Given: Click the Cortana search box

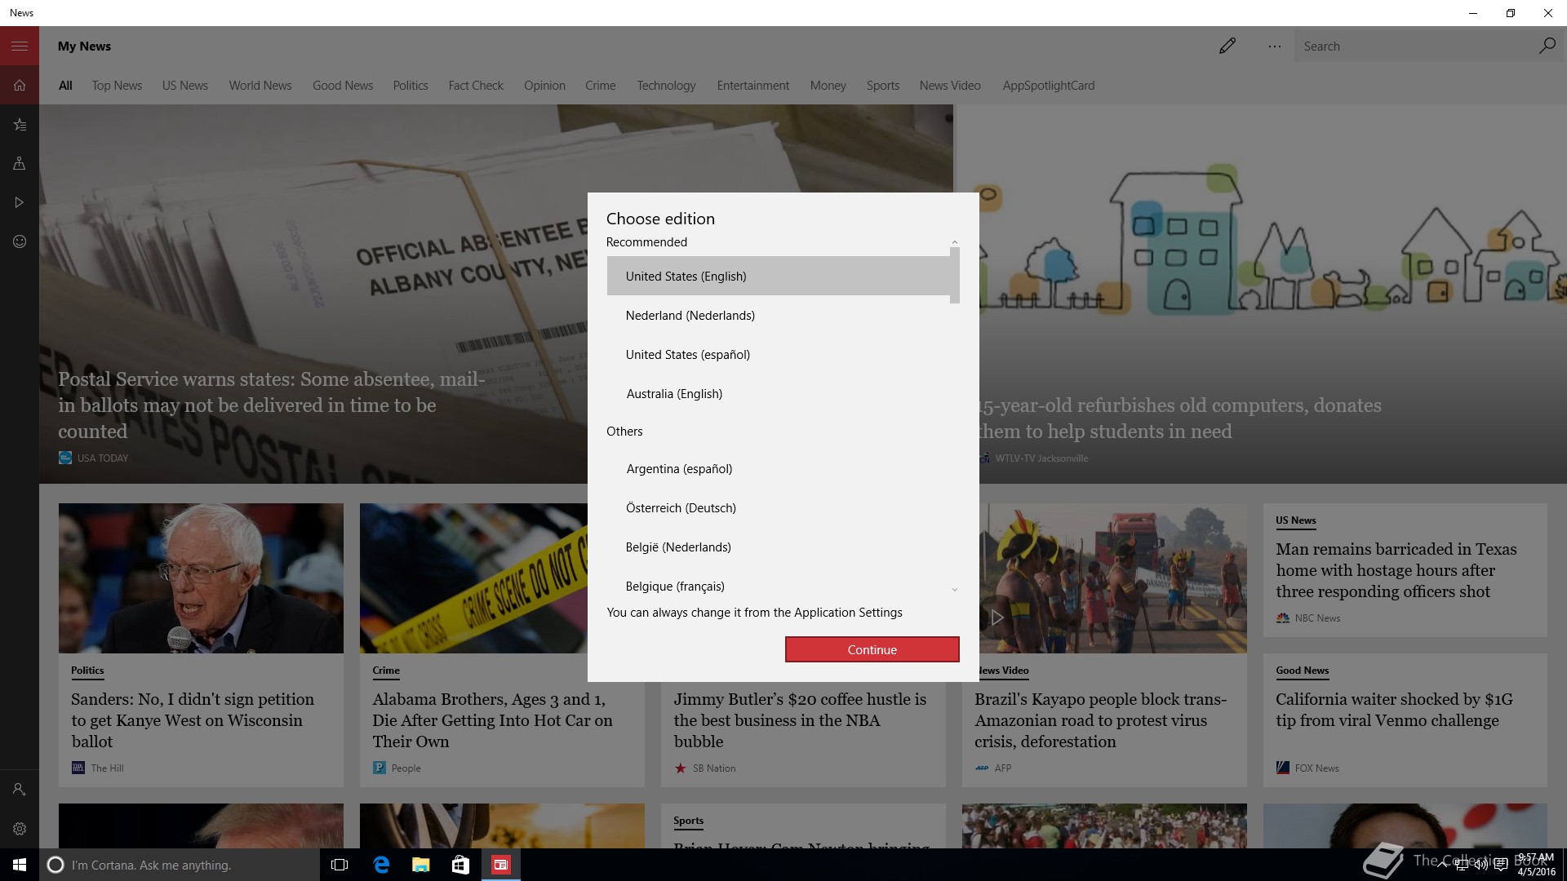Looking at the screenshot, I should pyautogui.click(x=180, y=865).
